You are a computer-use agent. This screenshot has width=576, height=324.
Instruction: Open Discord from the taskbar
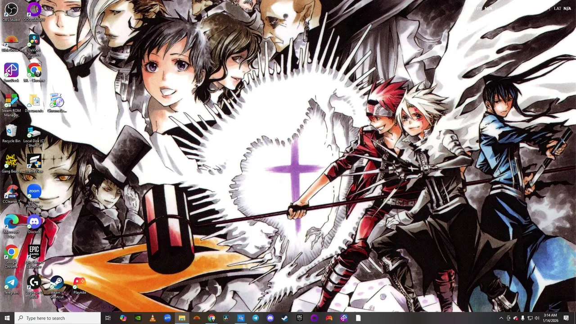pos(270,318)
